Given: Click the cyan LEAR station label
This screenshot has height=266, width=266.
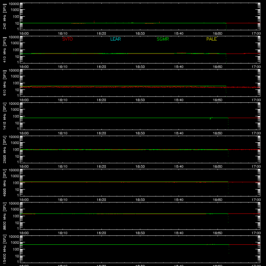Looking at the screenshot, I should click(x=115, y=39).
